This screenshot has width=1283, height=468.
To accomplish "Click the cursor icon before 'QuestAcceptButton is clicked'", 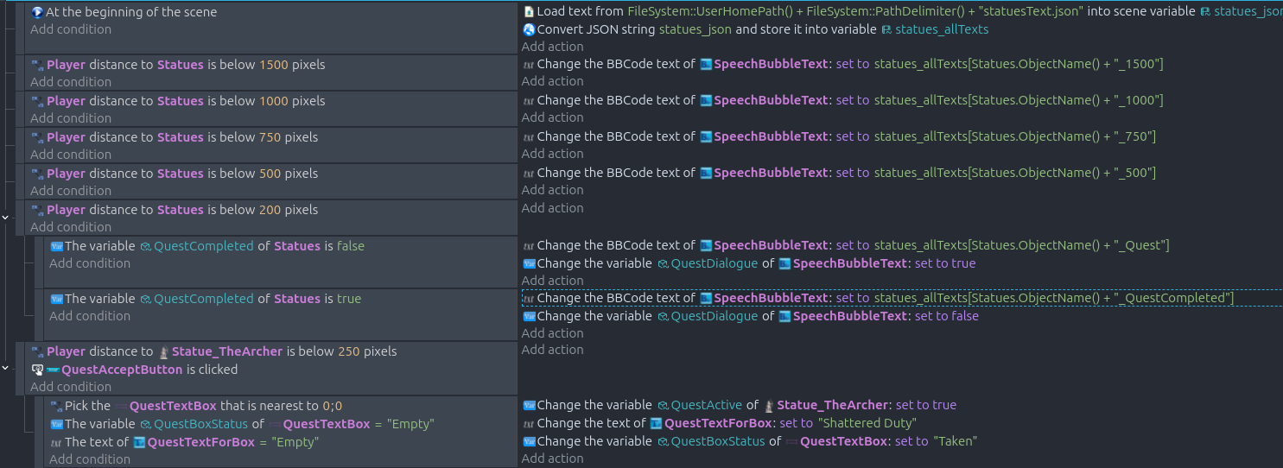I will (x=37, y=370).
